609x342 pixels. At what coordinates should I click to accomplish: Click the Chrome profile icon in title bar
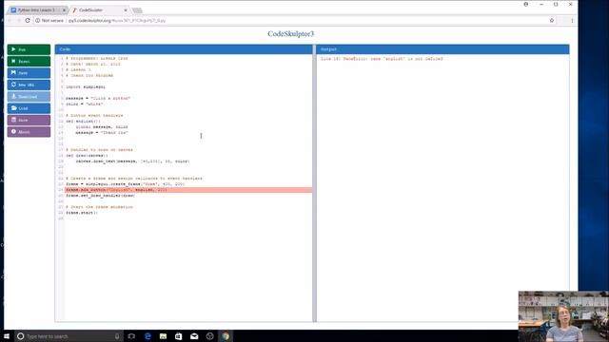pos(526,4)
